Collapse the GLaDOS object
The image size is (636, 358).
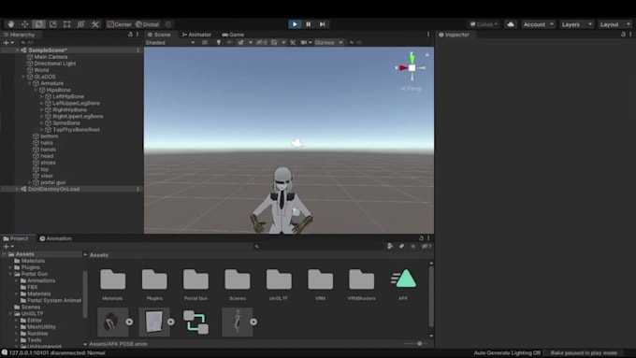(23, 77)
